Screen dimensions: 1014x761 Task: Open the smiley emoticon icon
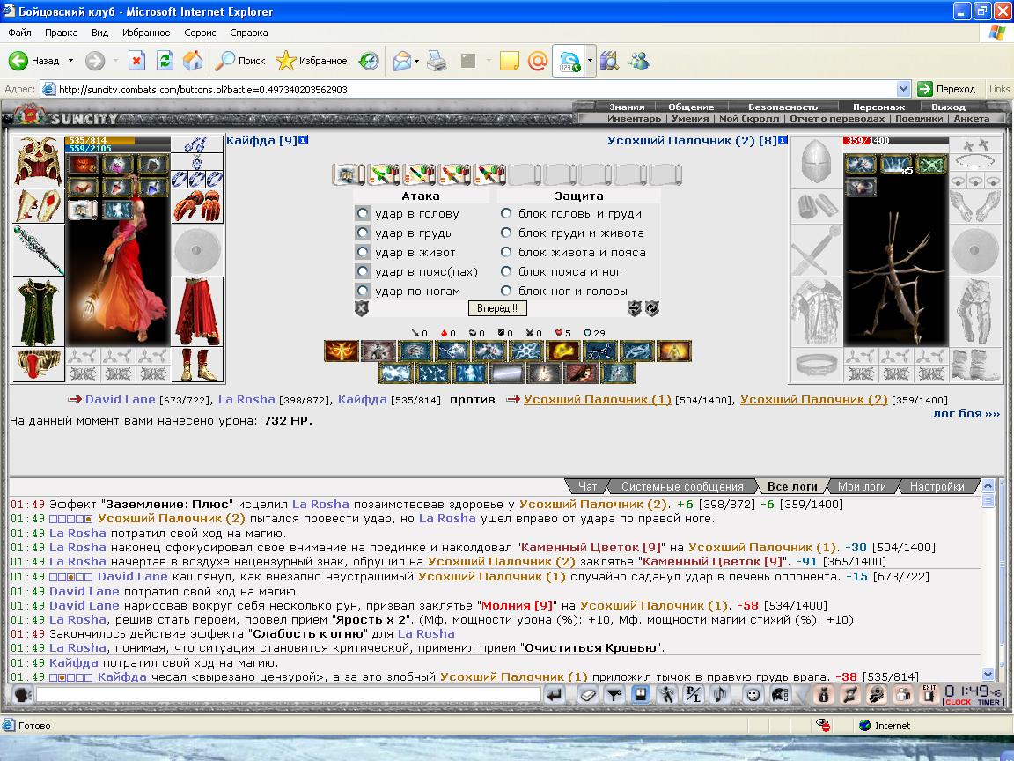pos(753,695)
